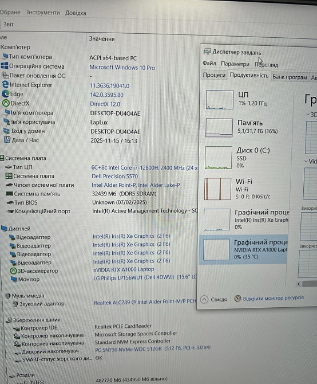Click the Тип ЦП processor icon
This screenshot has height=384, width=317.
point(9,167)
